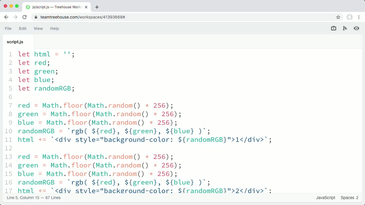This screenshot has width=365, height=205.
Task: Click the padlock icon in the address bar
Action: [x=36, y=17]
